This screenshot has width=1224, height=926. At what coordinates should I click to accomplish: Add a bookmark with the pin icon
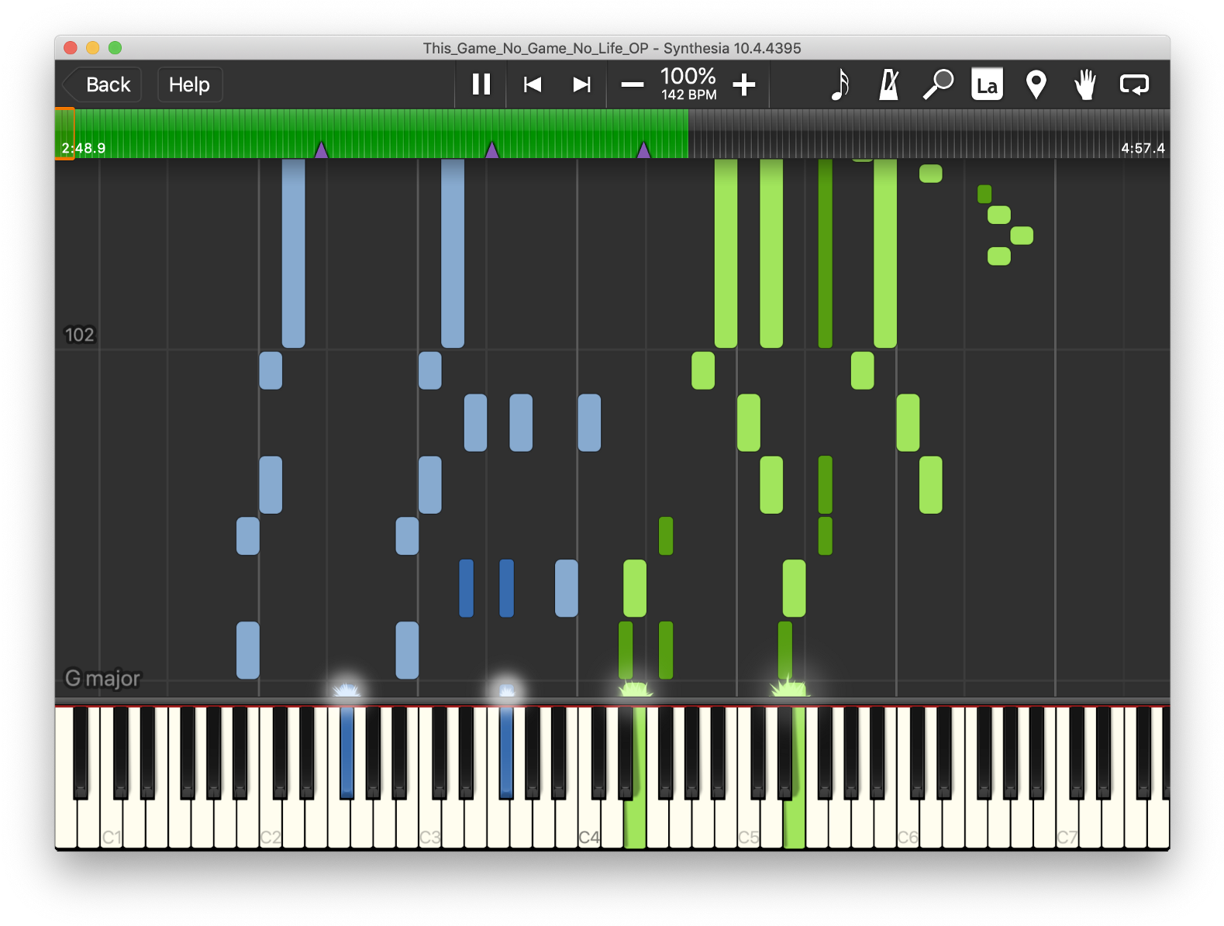1036,84
